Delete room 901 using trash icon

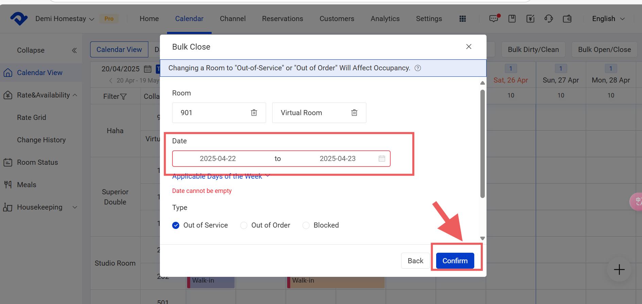pyautogui.click(x=254, y=113)
